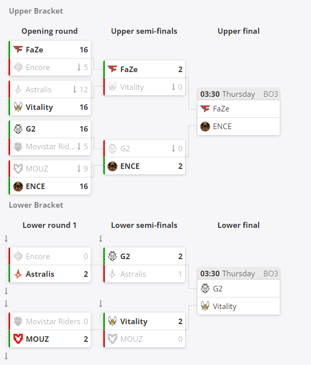Open the MOUZ vs ENCE opening round match

tap(49, 177)
